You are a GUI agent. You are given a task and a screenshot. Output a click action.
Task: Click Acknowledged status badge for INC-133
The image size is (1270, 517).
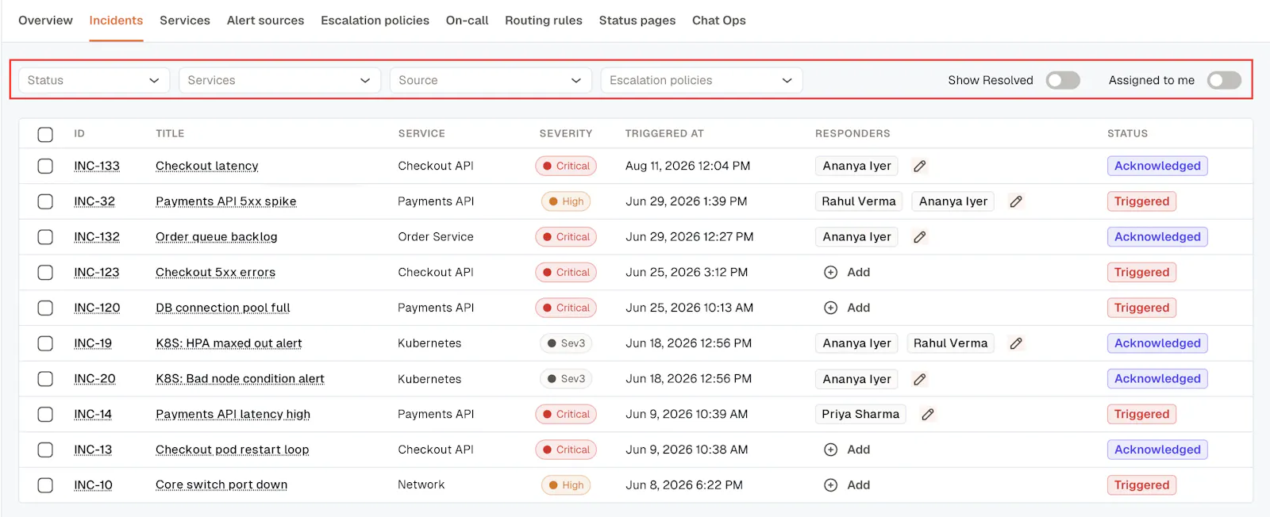tap(1157, 166)
